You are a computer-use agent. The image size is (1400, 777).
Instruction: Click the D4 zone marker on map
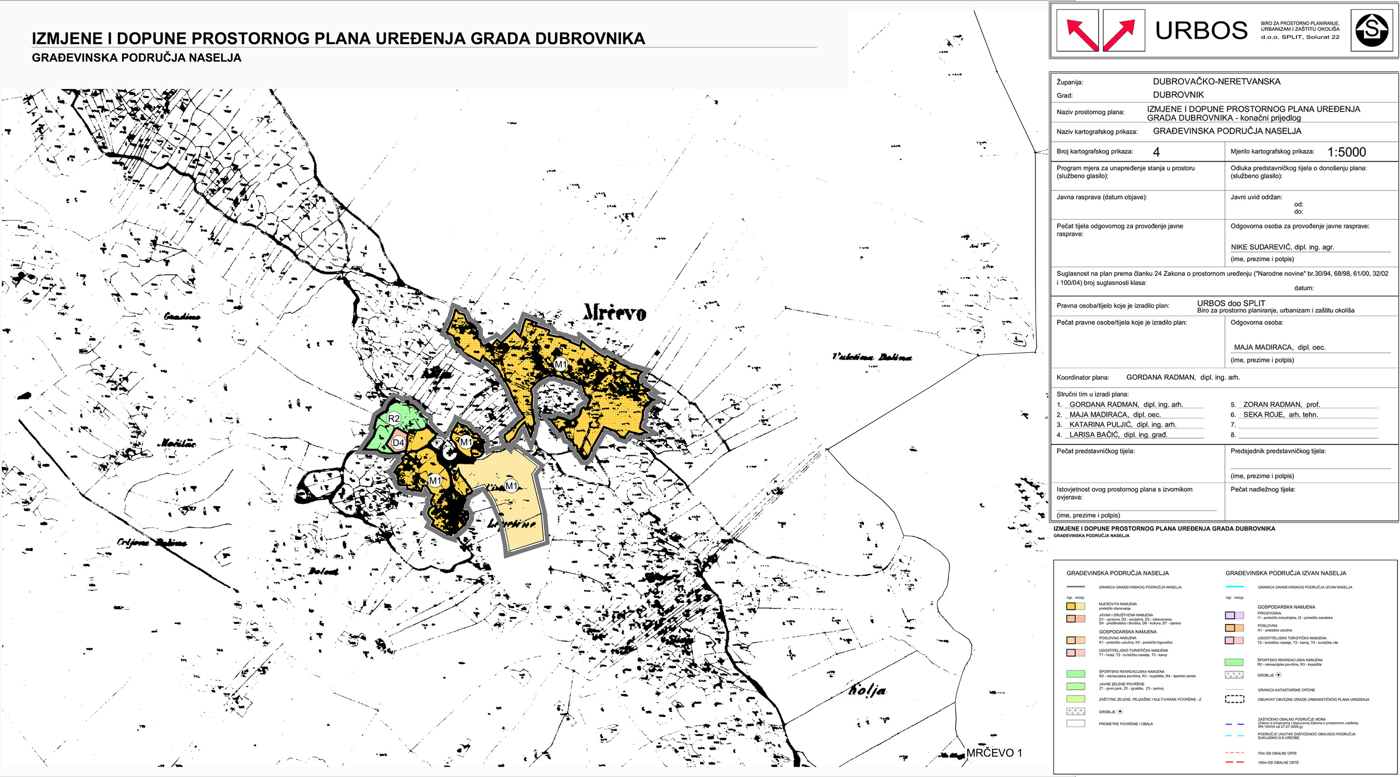coord(398,443)
